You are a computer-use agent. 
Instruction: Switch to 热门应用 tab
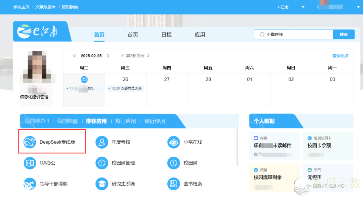[x=125, y=121]
